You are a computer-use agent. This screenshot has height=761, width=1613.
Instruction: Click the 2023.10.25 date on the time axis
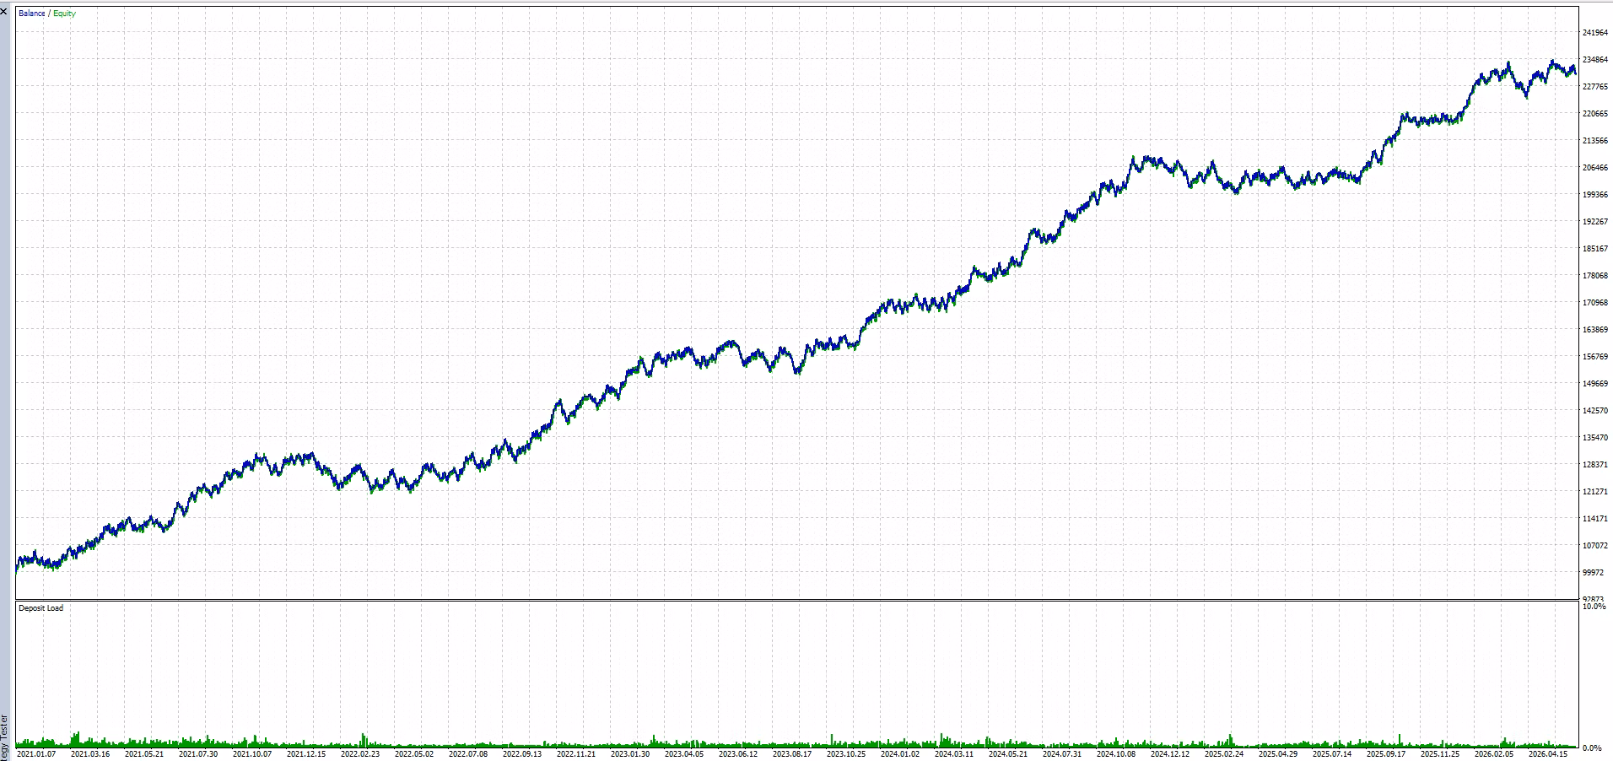coord(846,755)
